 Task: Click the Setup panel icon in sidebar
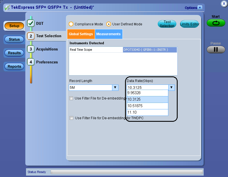tap(14, 26)
